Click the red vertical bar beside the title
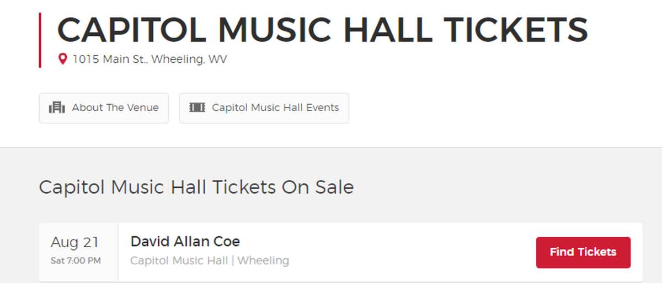 [40, 40]
